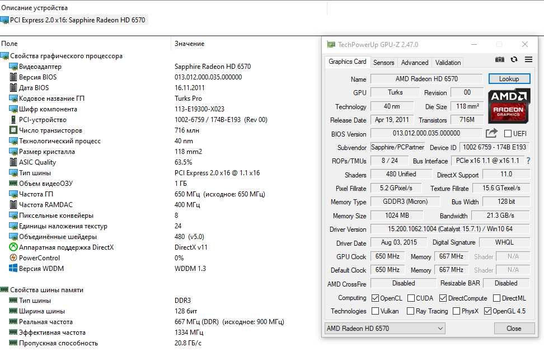The width and height of the screenshot is (544, 356).
Task: Toggle the PhysX checkbox
Action: pyautogui.click(x=457, y=311)
